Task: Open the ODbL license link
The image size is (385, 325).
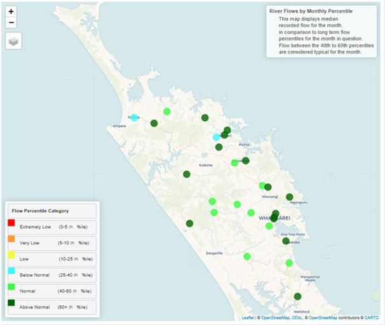Action: coord(297,317)
